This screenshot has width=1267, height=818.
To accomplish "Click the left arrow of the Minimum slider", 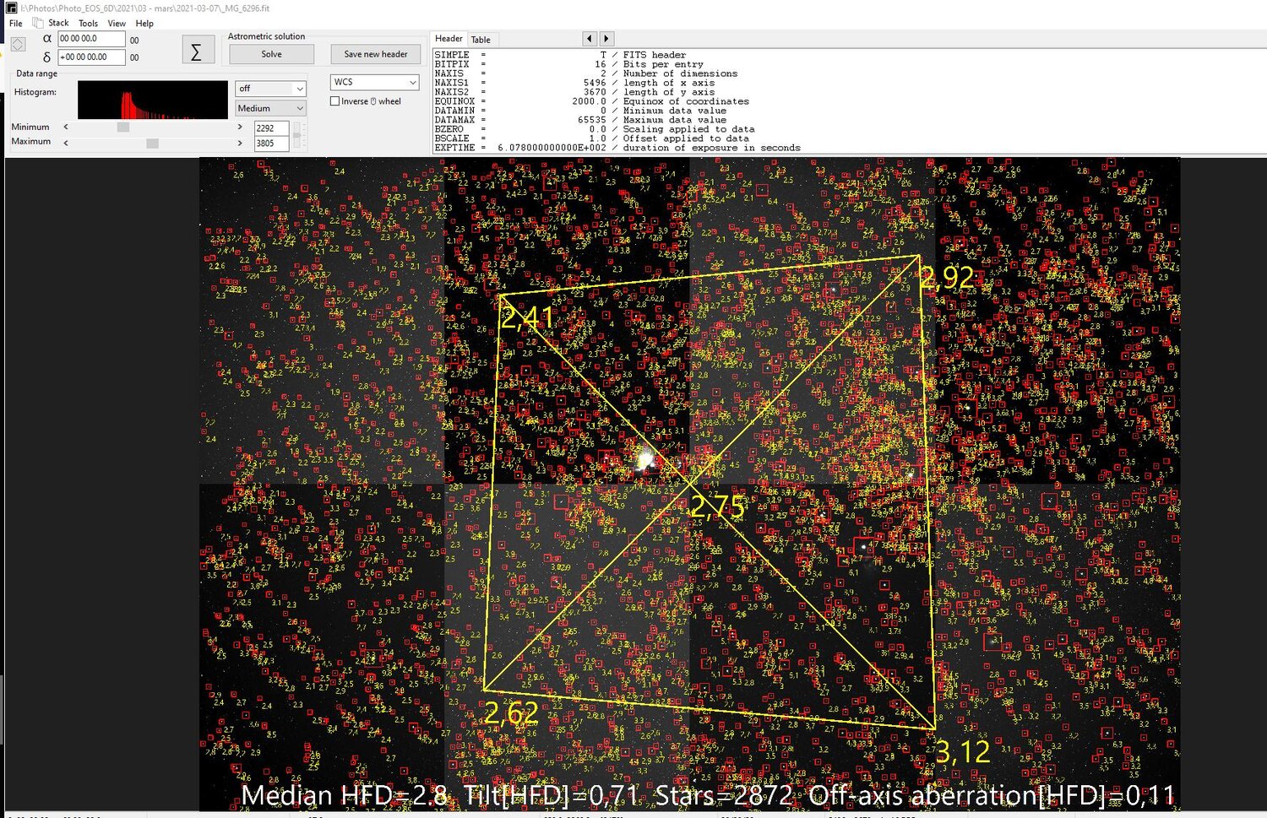I will coord(66,127).
